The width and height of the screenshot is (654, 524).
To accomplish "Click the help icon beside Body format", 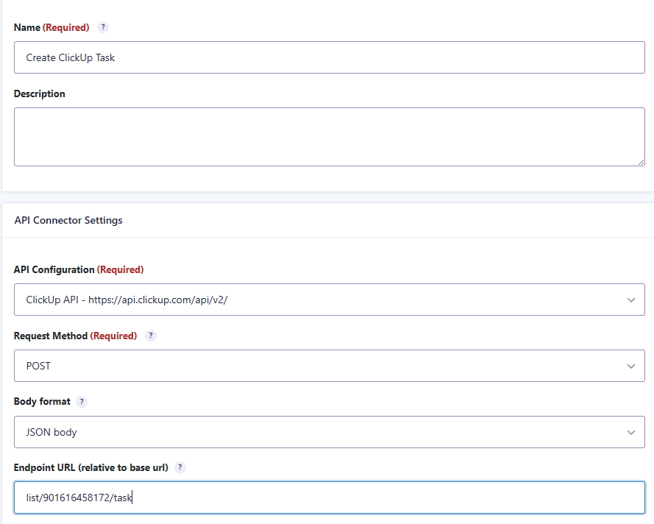I will [82, 401].
